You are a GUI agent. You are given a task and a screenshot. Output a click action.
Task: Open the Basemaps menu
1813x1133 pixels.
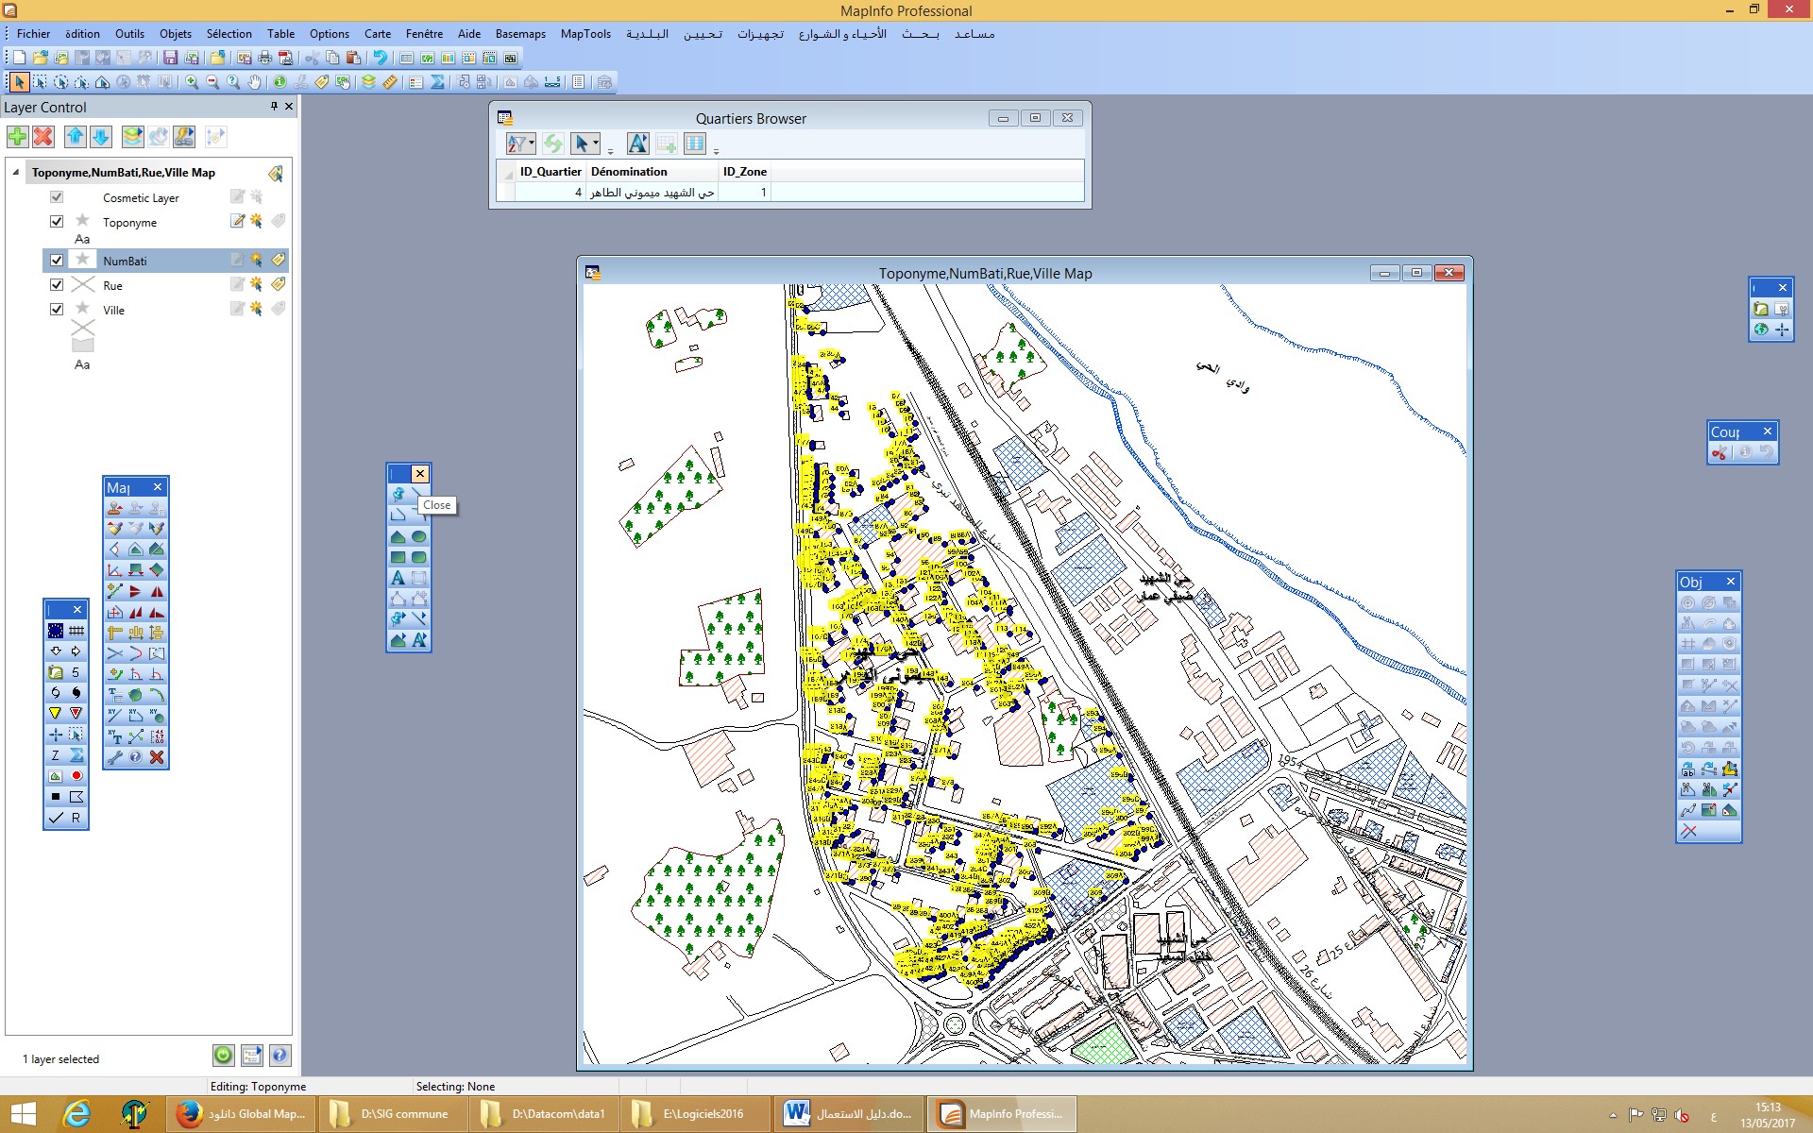520,34
